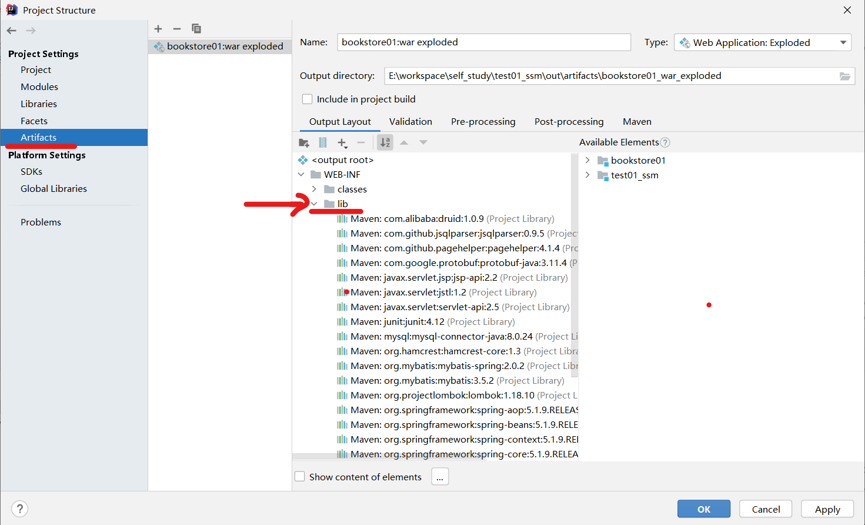Switch to the Post-processing tab
865x525 pixels.
[x=569, y=122]
